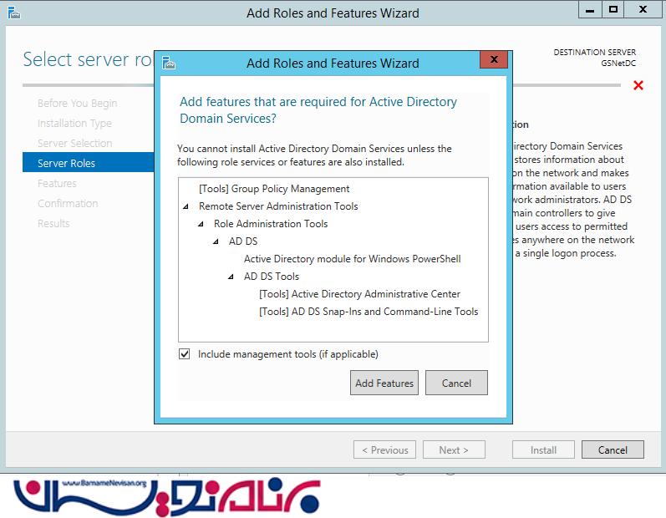This screenshot has height=518, width=666.
Task: Open Before You Begin step in main wizard
Action: pyautogui.click(x=78, y=103)
